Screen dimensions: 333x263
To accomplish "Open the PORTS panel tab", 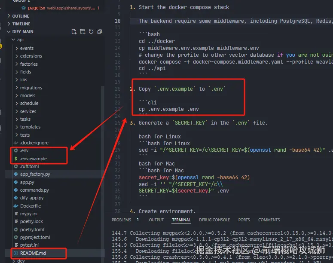I will pos(244,220).
